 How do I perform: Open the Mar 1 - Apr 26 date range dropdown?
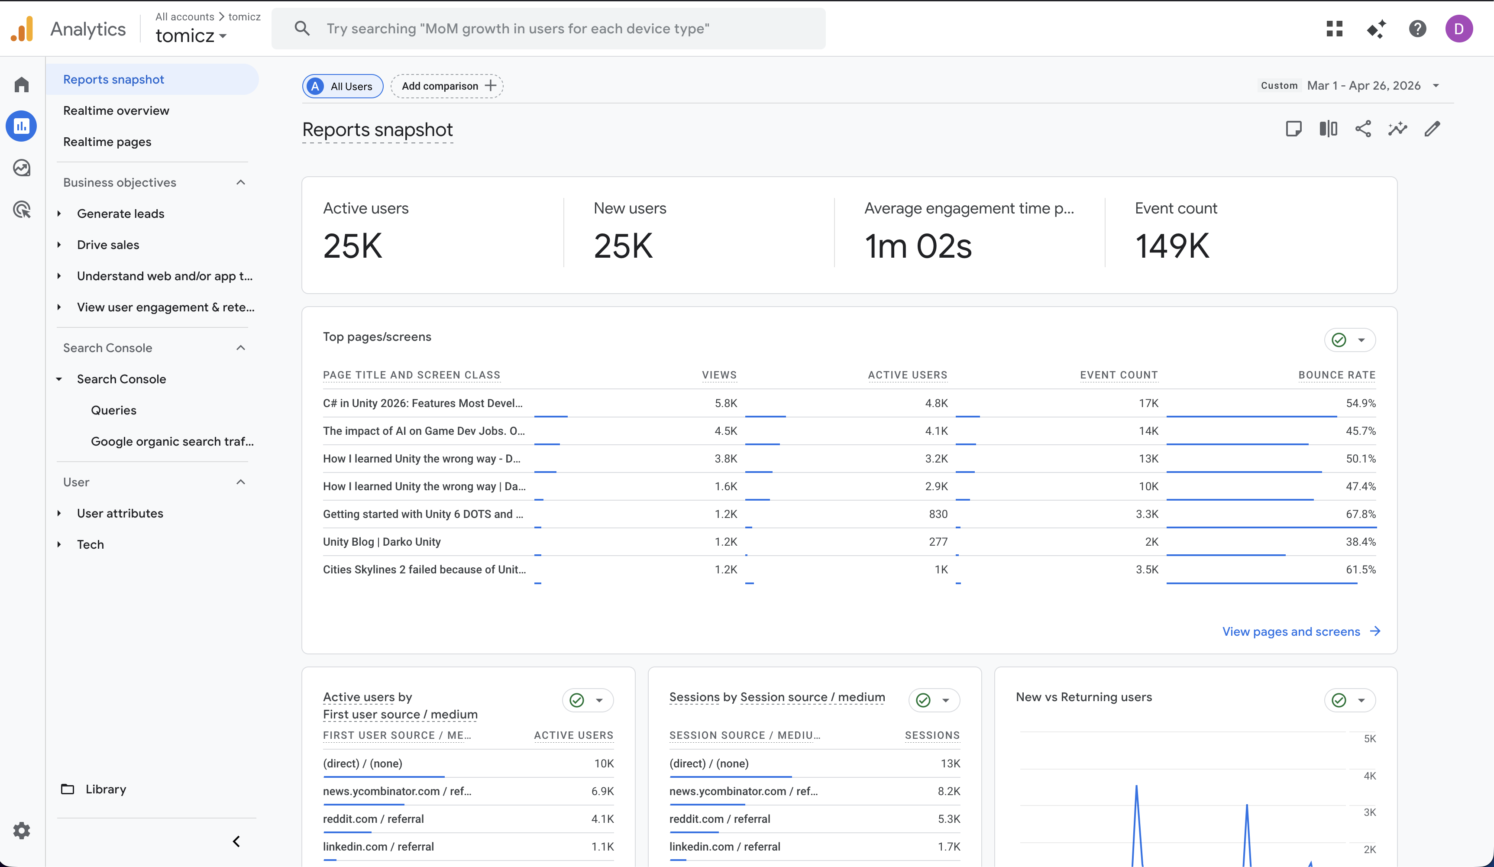coord(1364,85)
